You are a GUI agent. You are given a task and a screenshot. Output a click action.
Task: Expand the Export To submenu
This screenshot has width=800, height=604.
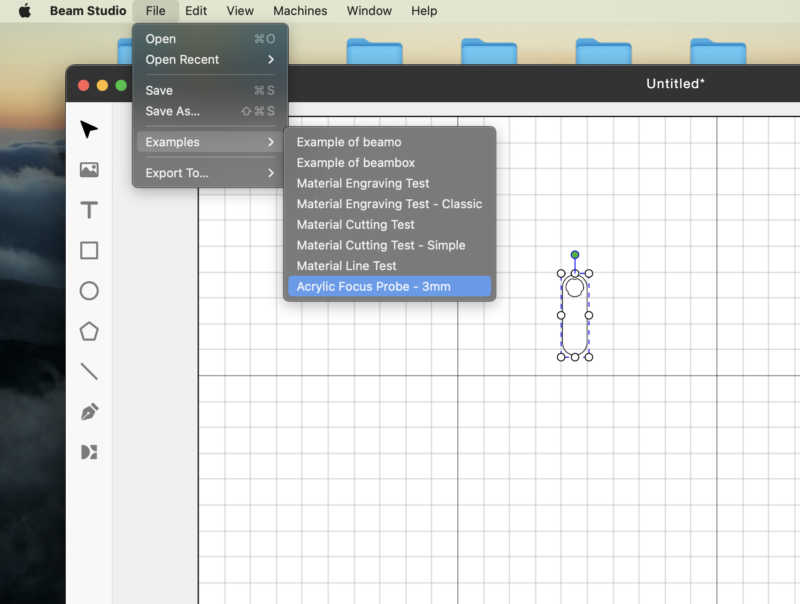[177, 173]
